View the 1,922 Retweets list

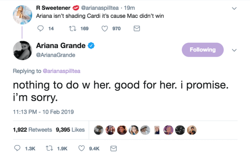32,130
